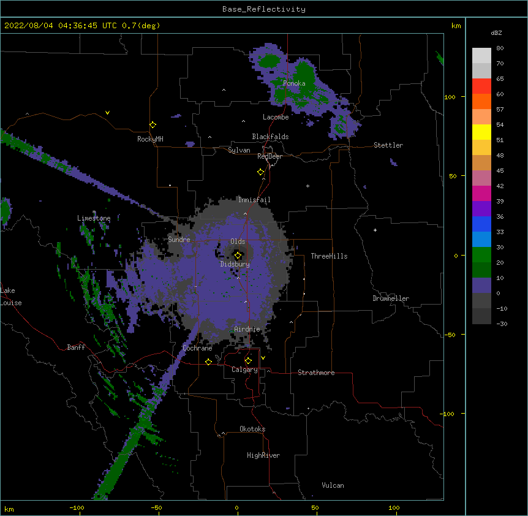The image size is (528, 516).
Task: Select the slate purple 10 dBZ legend swatch
Action: pyautogui.click(x=481, y=286)
